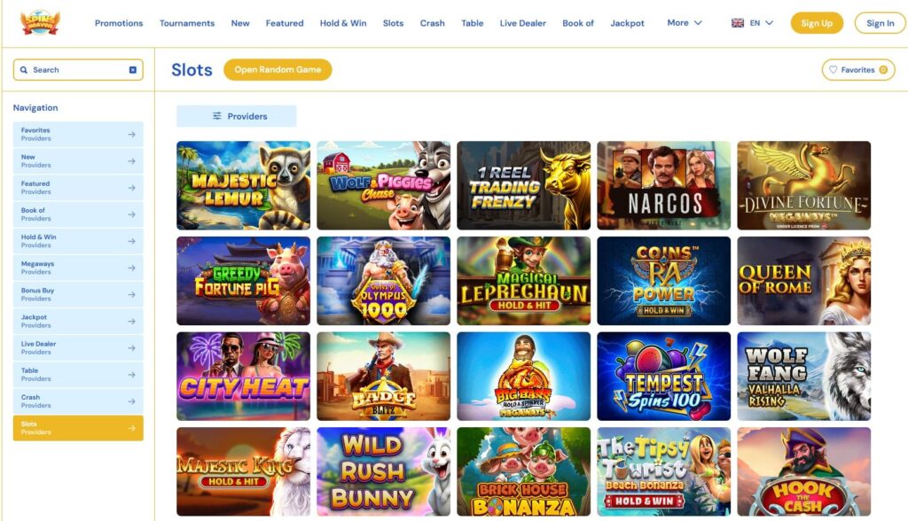The image size is (908, 521).
Task: Open Megaways in sidebar navigation
Action: 78,268
